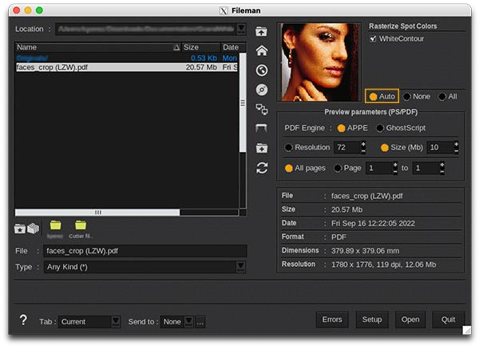Open the Send to dropdown
The width and height of the screenshot is (479, 346).
click(188, 321)
